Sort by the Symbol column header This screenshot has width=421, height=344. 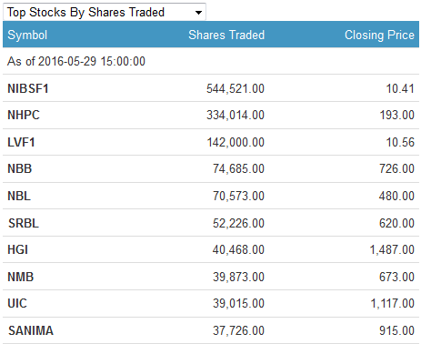pos(27,35)
